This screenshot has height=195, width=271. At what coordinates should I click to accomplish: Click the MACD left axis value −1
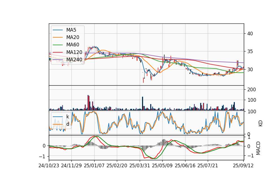42,156
